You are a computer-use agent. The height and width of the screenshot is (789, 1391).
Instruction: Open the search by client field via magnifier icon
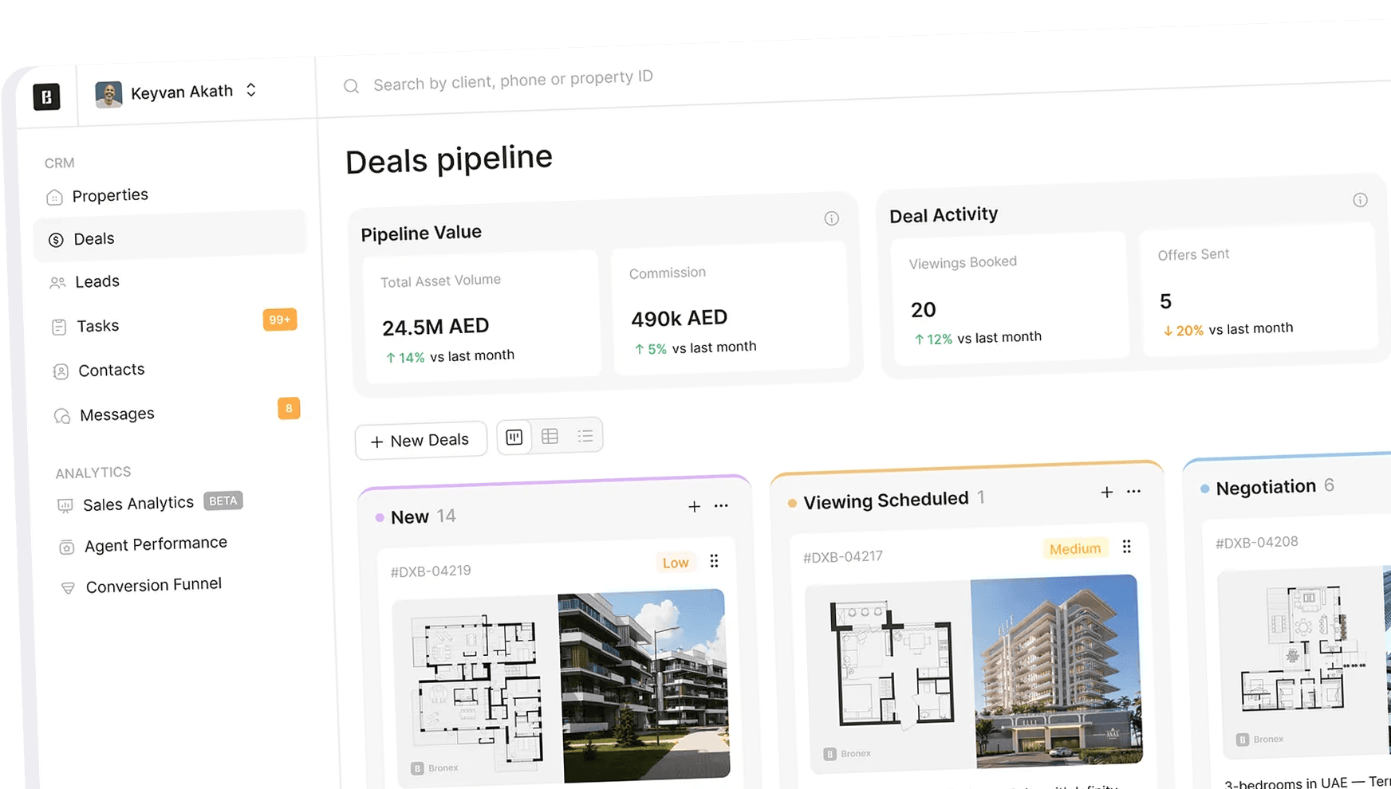351,85
